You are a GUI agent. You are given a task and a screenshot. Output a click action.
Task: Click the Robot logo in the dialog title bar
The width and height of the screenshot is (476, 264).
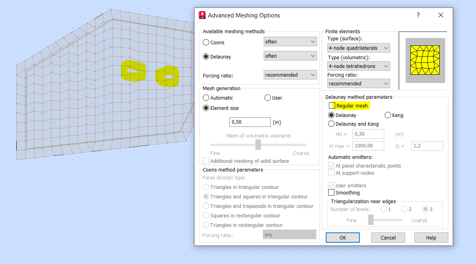202,15
